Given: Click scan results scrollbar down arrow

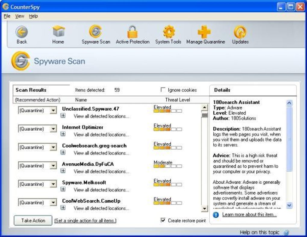Looking at the screenshot, I should pos(204,209).
